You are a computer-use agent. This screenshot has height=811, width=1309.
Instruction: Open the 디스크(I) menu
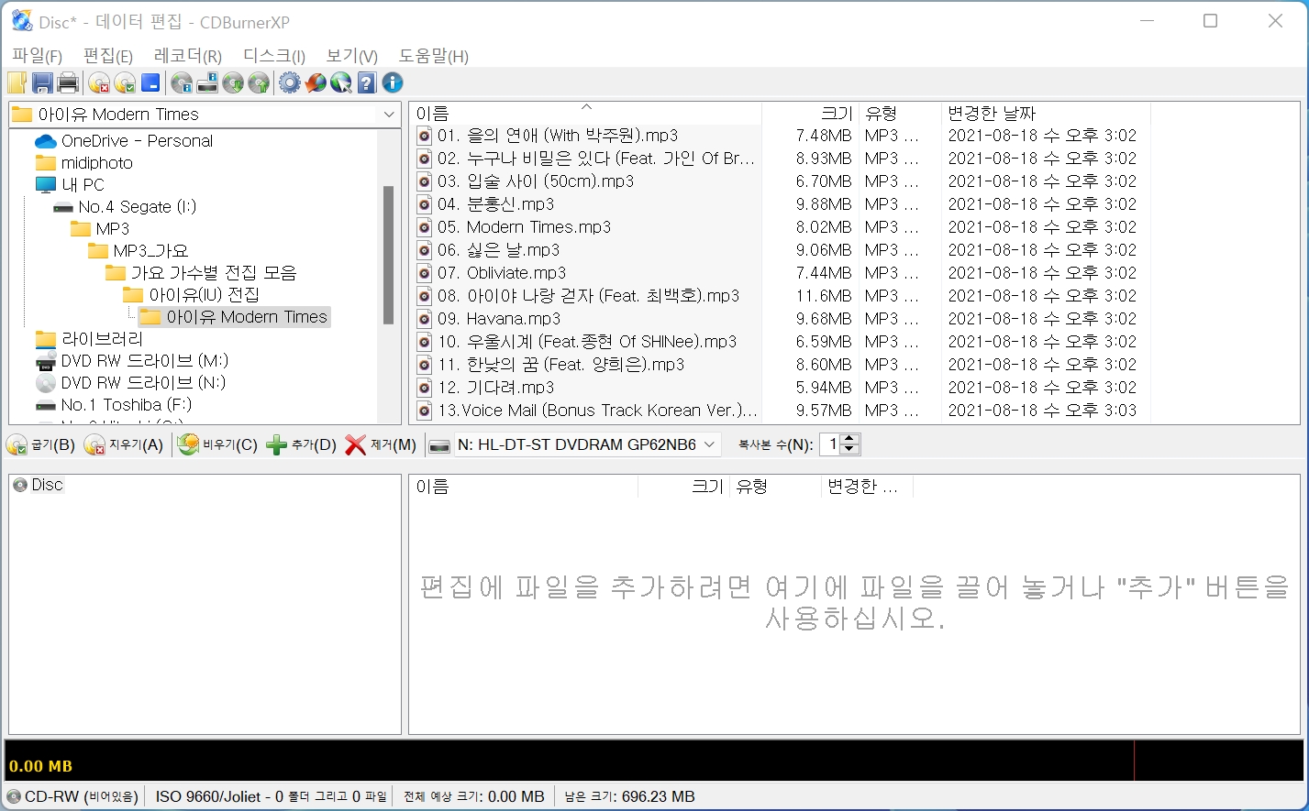pyautogui.click(x=273, y=56)
